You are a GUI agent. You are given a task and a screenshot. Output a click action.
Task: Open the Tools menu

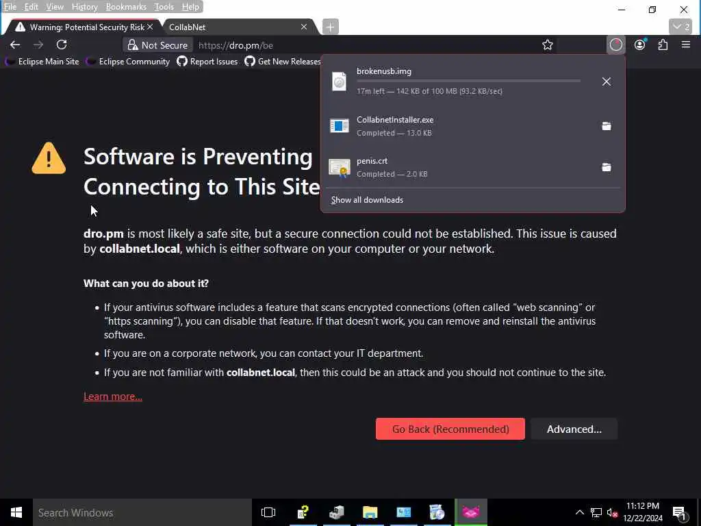[x=164, y=7]
